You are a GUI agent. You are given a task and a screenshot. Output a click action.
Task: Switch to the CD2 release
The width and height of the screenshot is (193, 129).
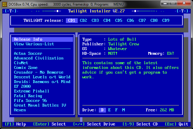(x=83, y=20)
